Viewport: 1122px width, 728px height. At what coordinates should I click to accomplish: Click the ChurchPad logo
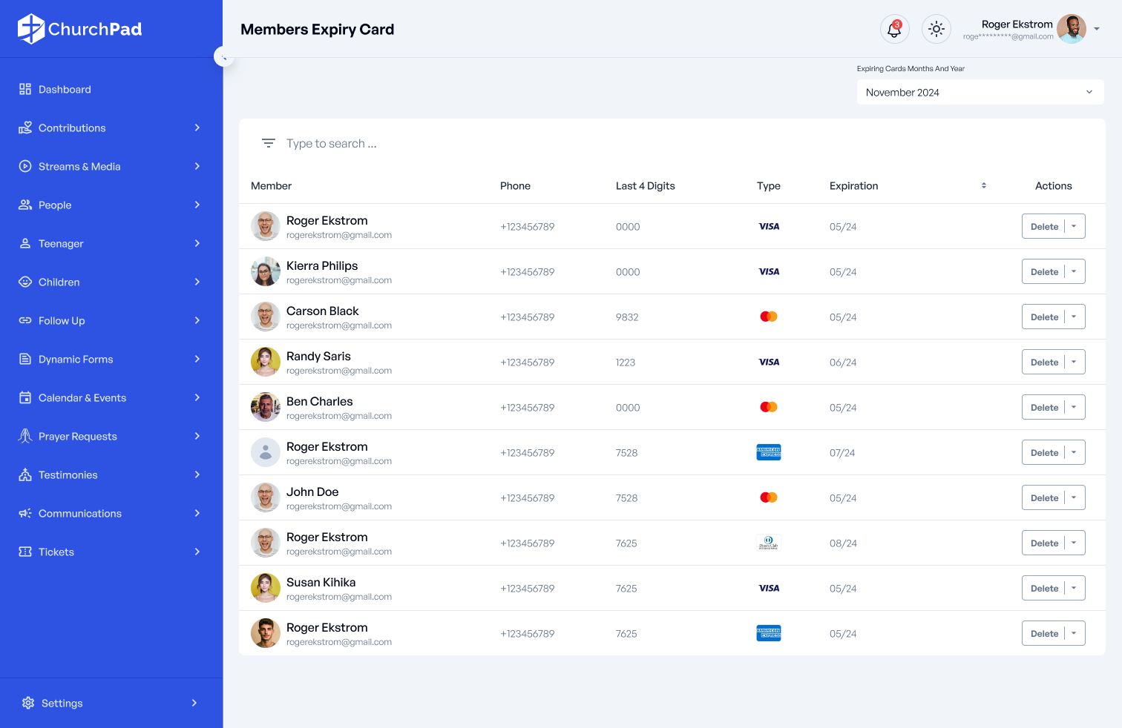point(80,29)
